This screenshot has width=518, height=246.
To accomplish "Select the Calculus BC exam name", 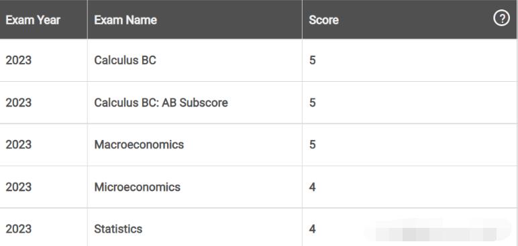I will pyautogui.click(x=125, y=60).
